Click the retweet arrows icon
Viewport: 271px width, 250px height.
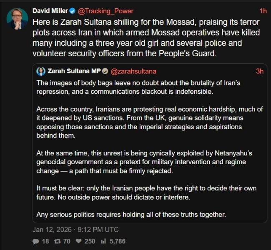click(x=58, y=241)
